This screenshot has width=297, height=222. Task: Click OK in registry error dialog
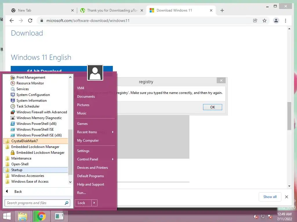pyautogui.click(x=213, y=107)
